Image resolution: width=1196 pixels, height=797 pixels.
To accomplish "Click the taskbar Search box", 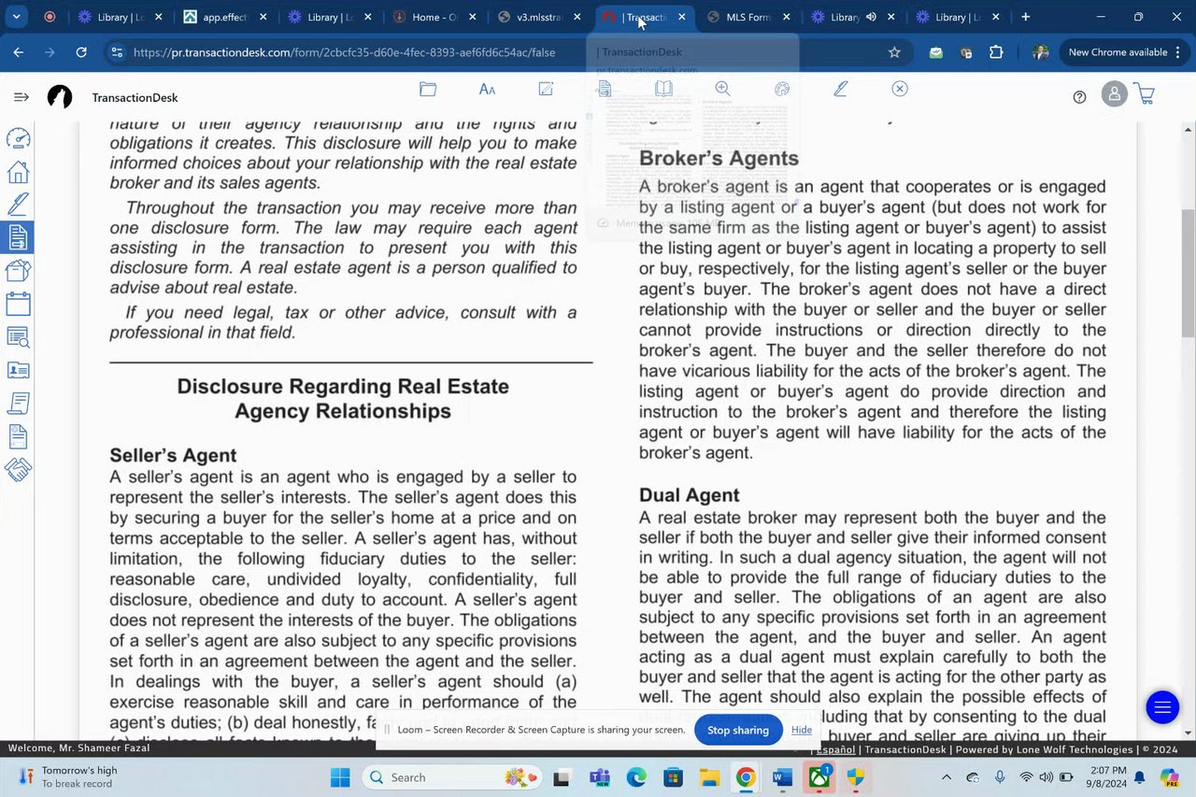I will (x=453, y=777).
